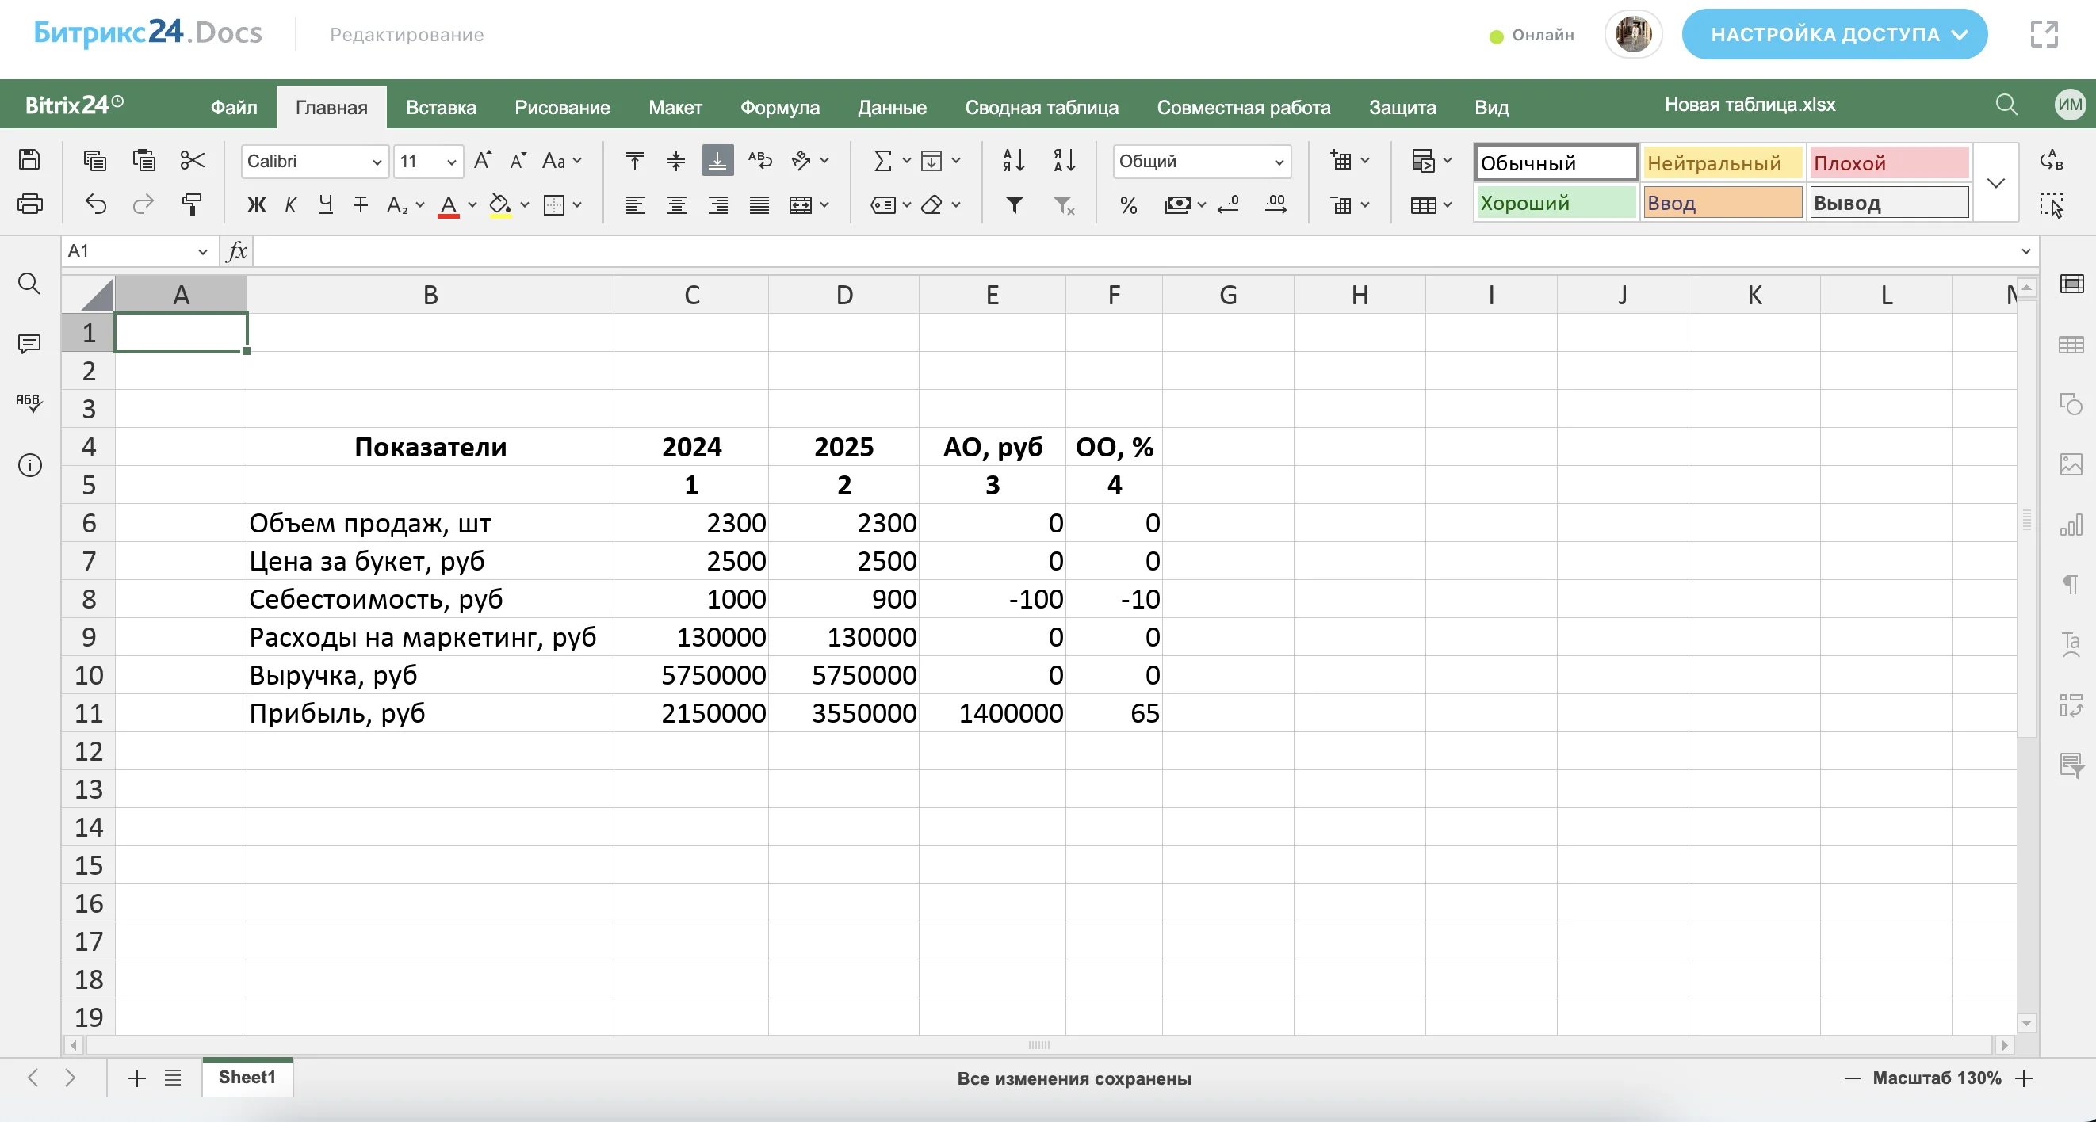The image size is (2096, 1122).
Task: Select column header C
Action: click(690, 294)
